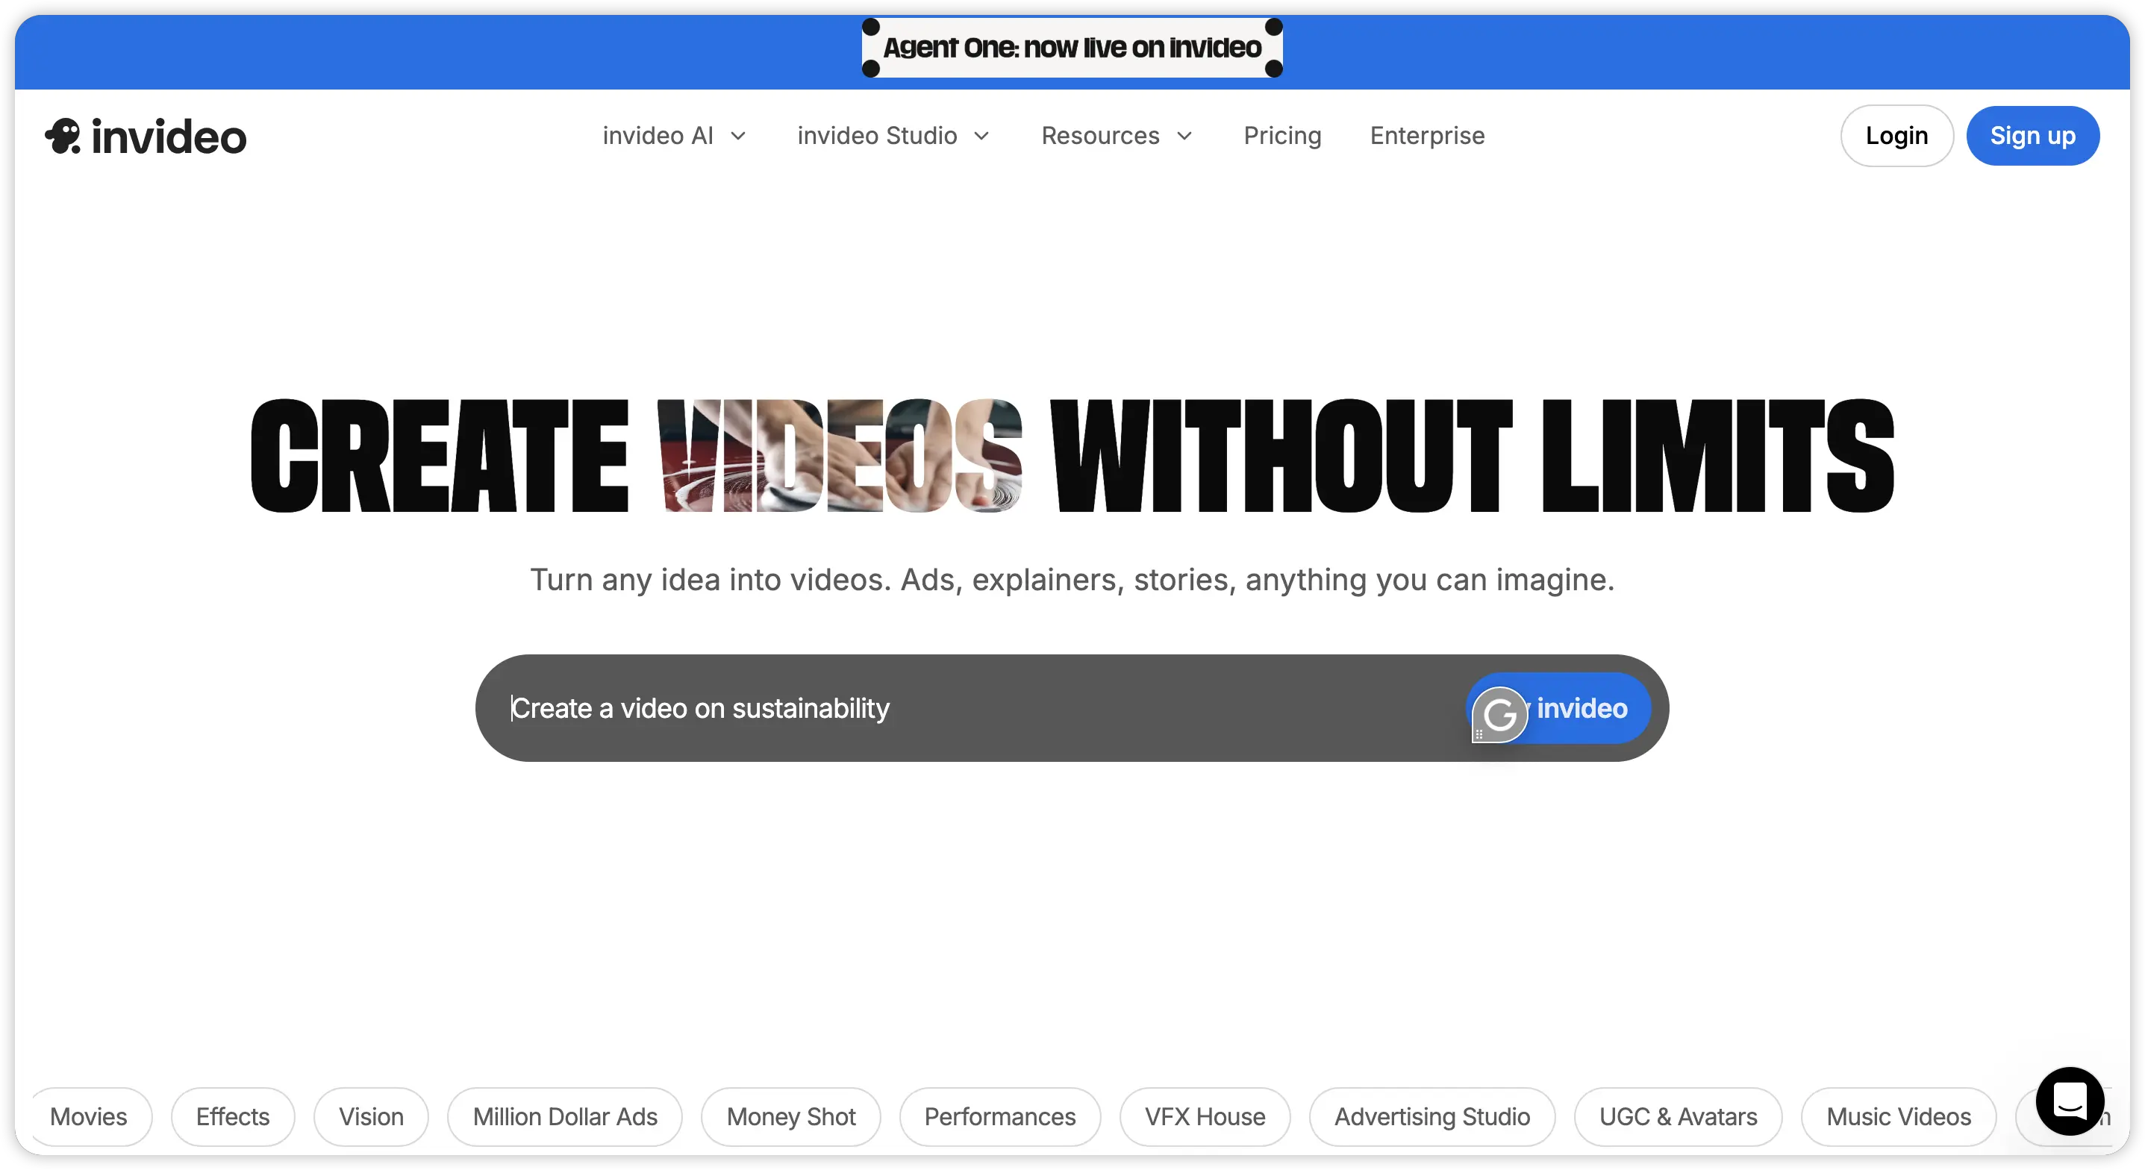Image resolution: width=2145 pixels, height=1170 pixels.
Task: Focus the video idea prompt field
Action: (966, 708)
